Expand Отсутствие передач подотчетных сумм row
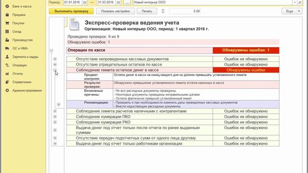Viewport: 308px width, 173px height. (x=55, y=138)
